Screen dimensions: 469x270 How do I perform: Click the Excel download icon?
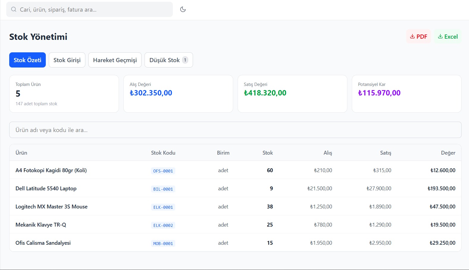point(440,36)
